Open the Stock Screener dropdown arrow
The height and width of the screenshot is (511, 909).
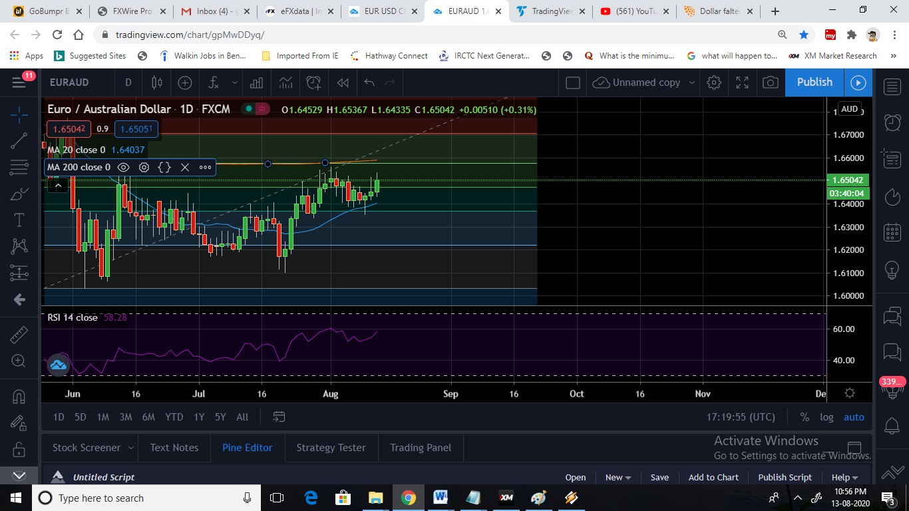(130, 448)
